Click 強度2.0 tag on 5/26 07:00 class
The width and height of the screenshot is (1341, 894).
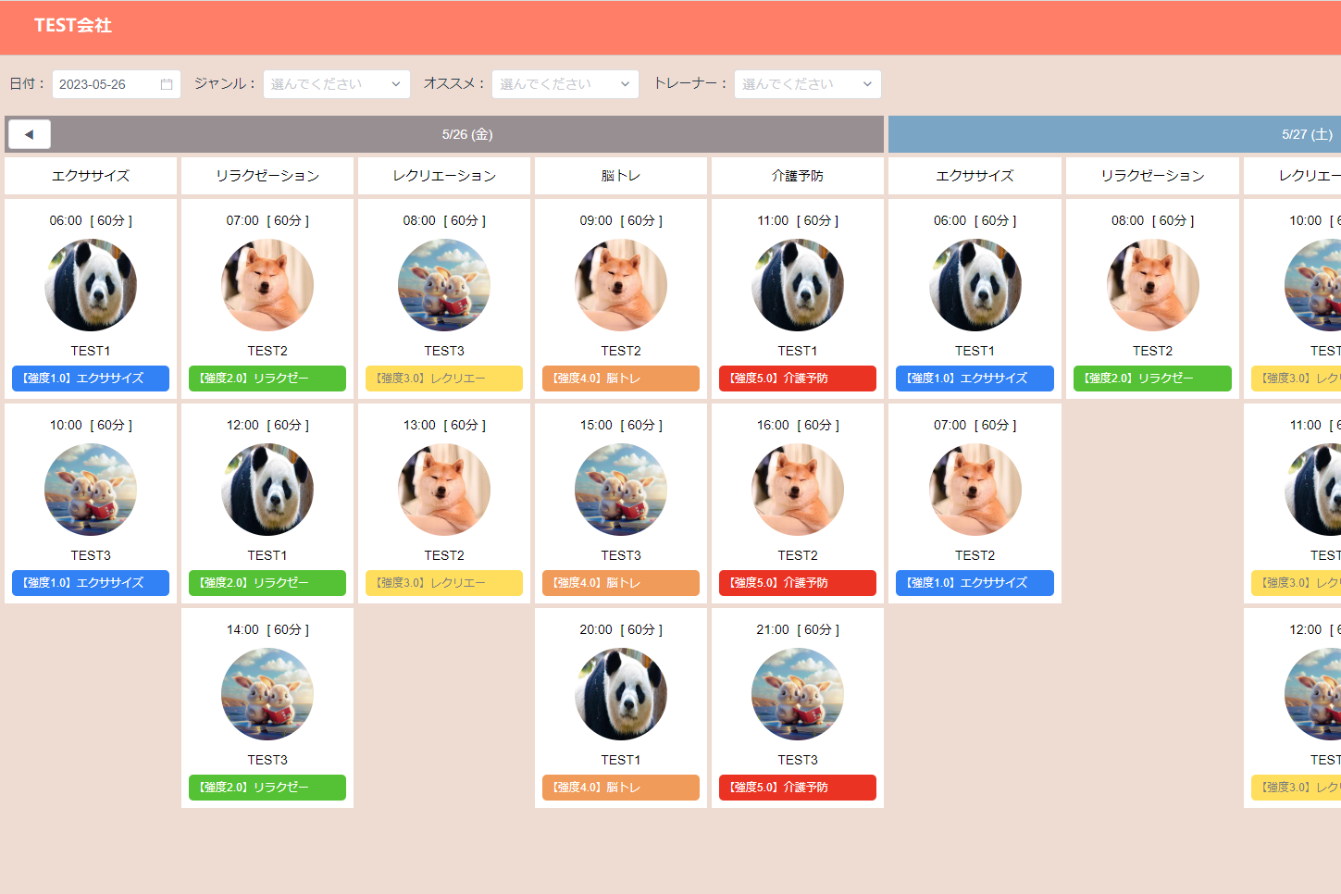coord(267,379)
